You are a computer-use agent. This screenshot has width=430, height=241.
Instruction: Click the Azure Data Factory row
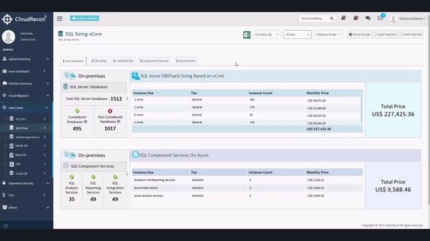247,188
